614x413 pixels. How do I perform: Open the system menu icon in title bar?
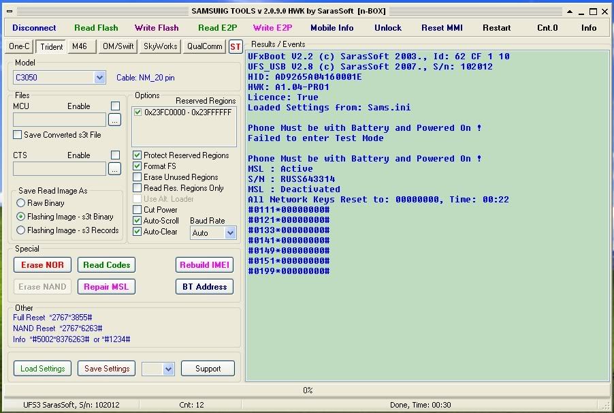tap(10, 12)
